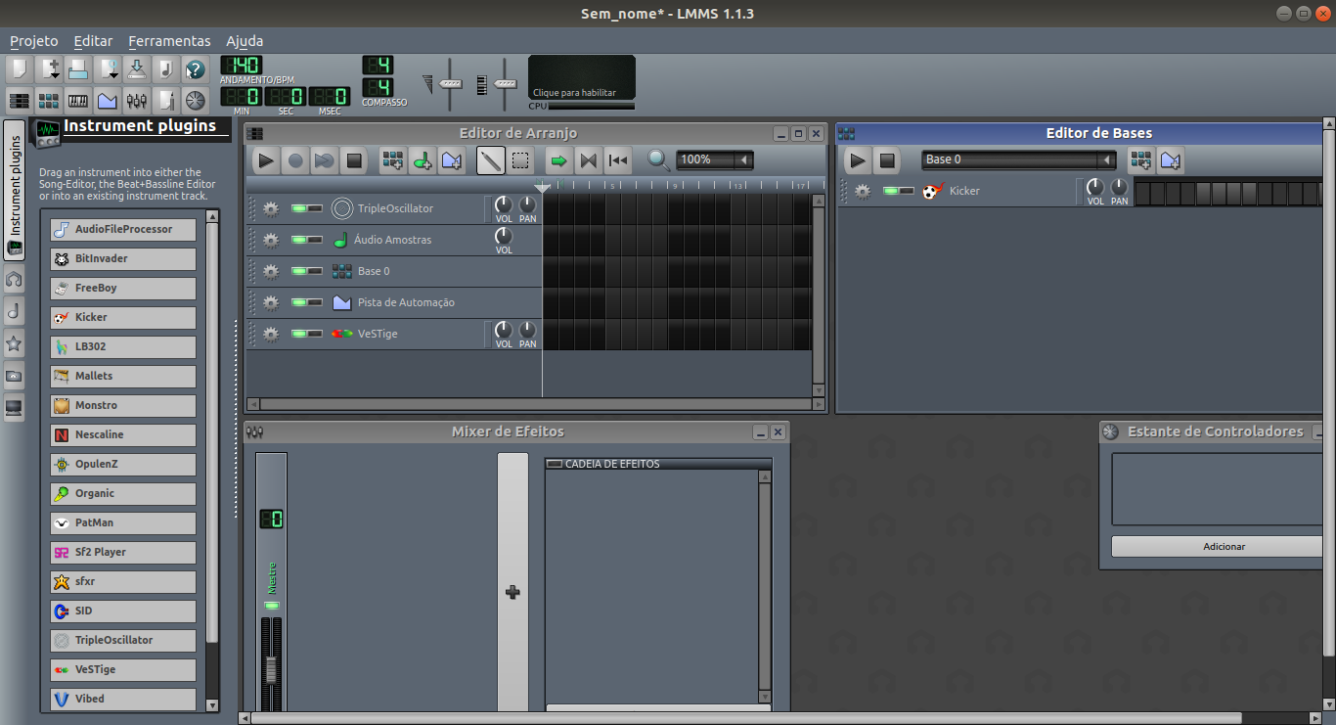The width and height of the screenshot is (1336, 725).
Task: Open the Editar menu
Action: click(x=93, y=41)
